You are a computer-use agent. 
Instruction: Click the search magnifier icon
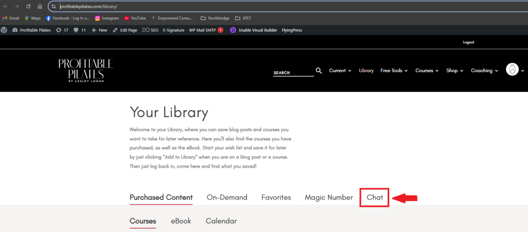pyautogui.click(x=319, y=71)
